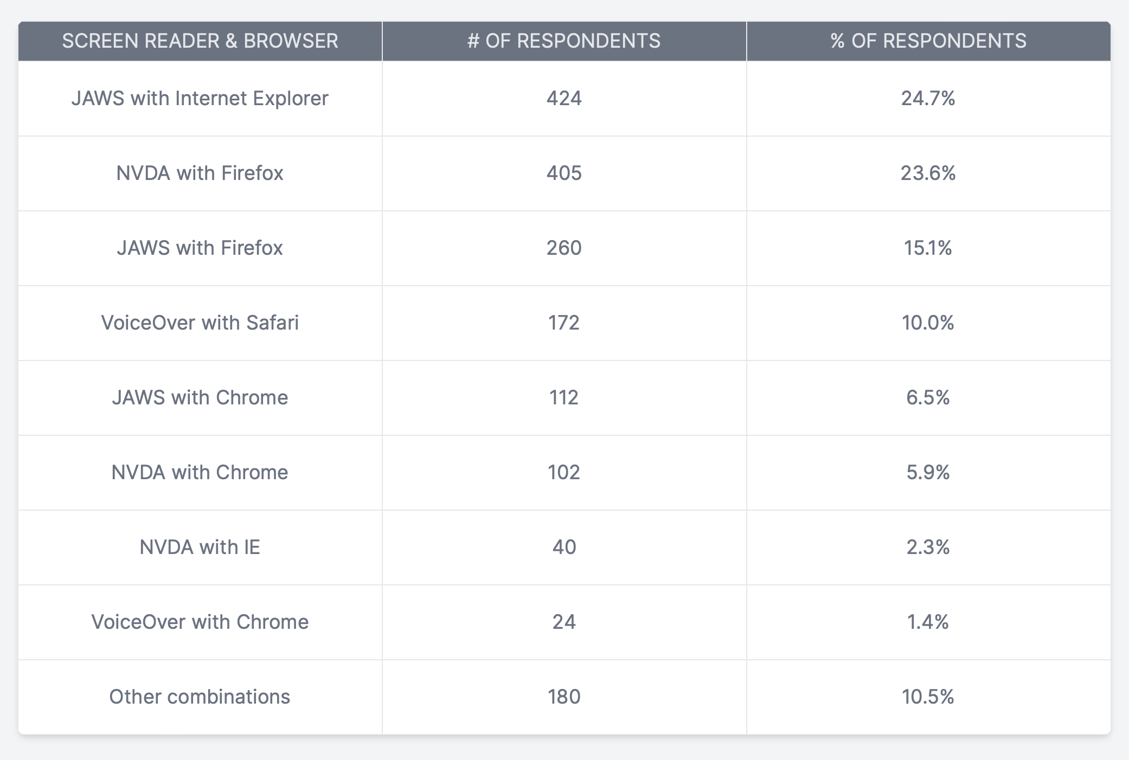The width and height of the screenshot is (1129, 760).
Task: Select the JAWS with Internet Explorer cell
Action: [200, 99]
